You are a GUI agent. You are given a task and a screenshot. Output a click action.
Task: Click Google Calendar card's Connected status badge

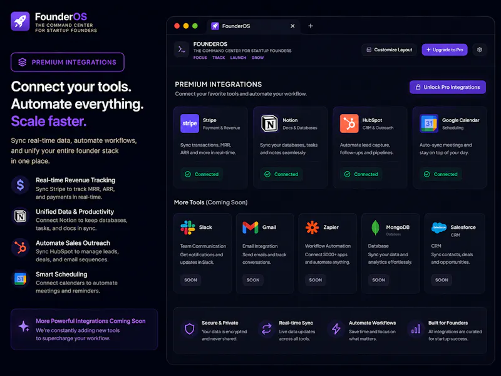(441, 174)
